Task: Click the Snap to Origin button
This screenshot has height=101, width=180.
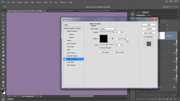Action: (x=122, y=39)
